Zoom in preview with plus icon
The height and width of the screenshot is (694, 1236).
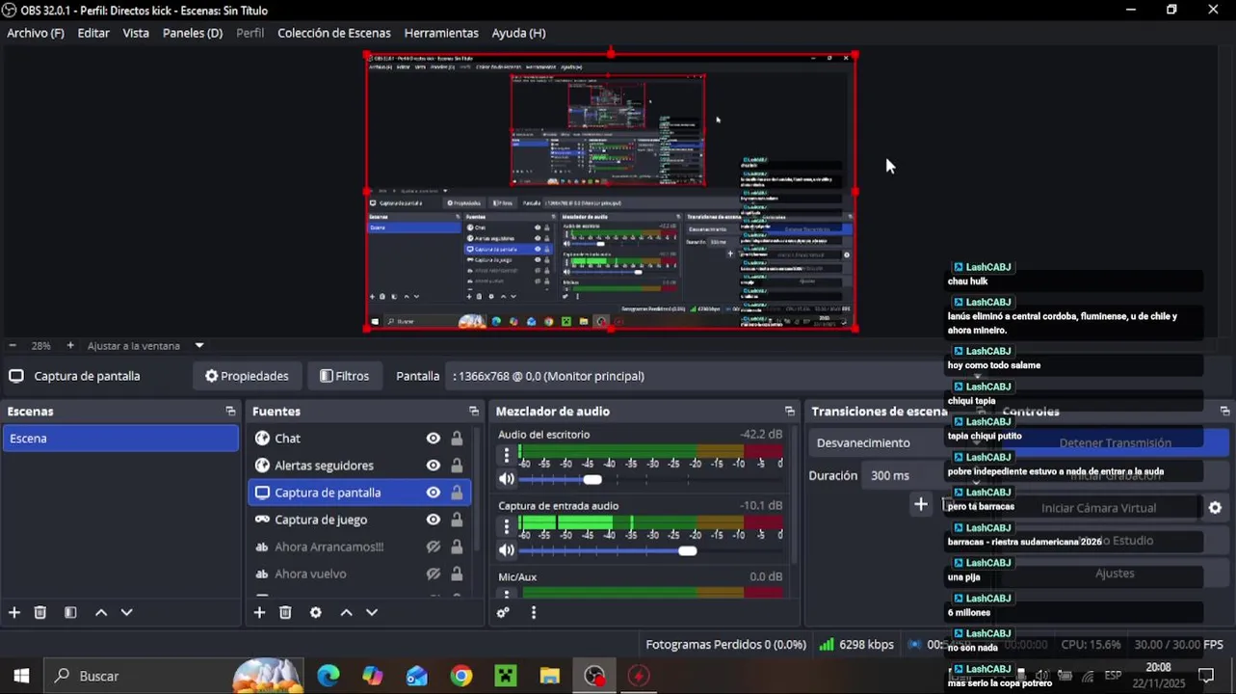tap(70, 345)
